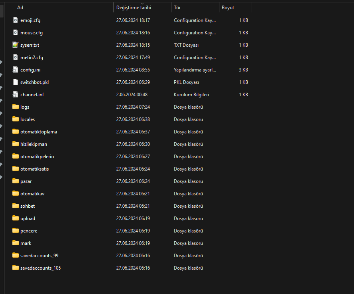
Task: Select the logs folder name
Action: pyautogui.click(x=25, y=107)
